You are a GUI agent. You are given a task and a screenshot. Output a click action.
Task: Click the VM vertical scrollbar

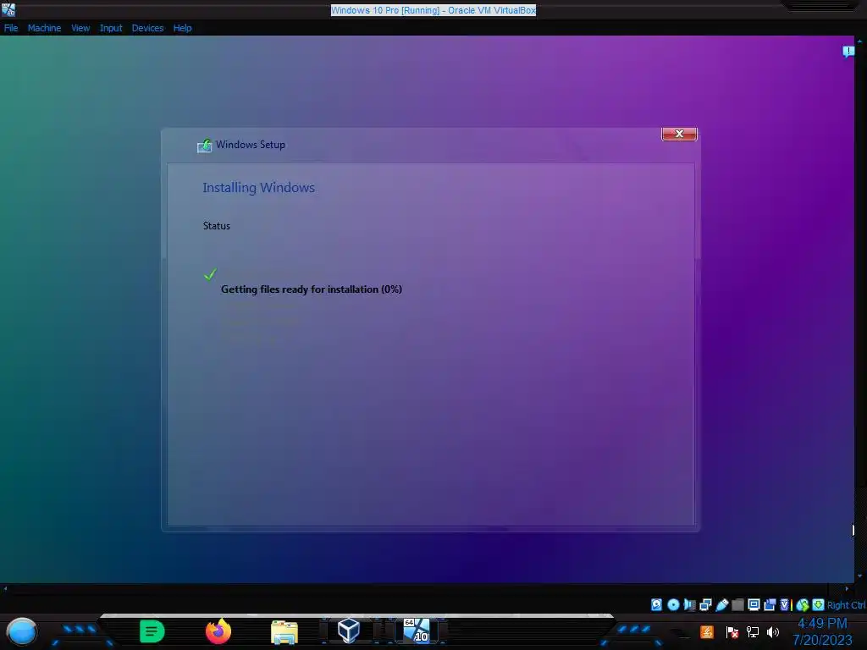coord(859,308)
